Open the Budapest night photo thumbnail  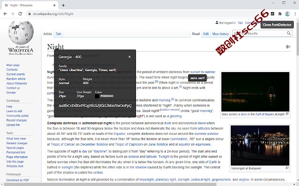tap(260, 146)
